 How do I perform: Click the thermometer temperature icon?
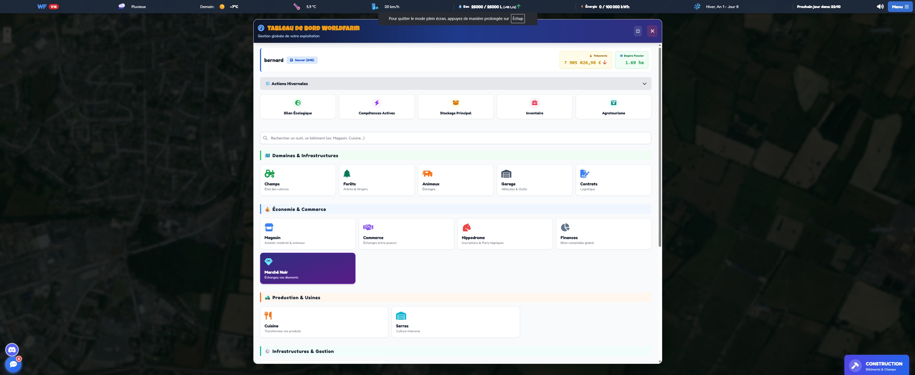(x=296, y=6)
